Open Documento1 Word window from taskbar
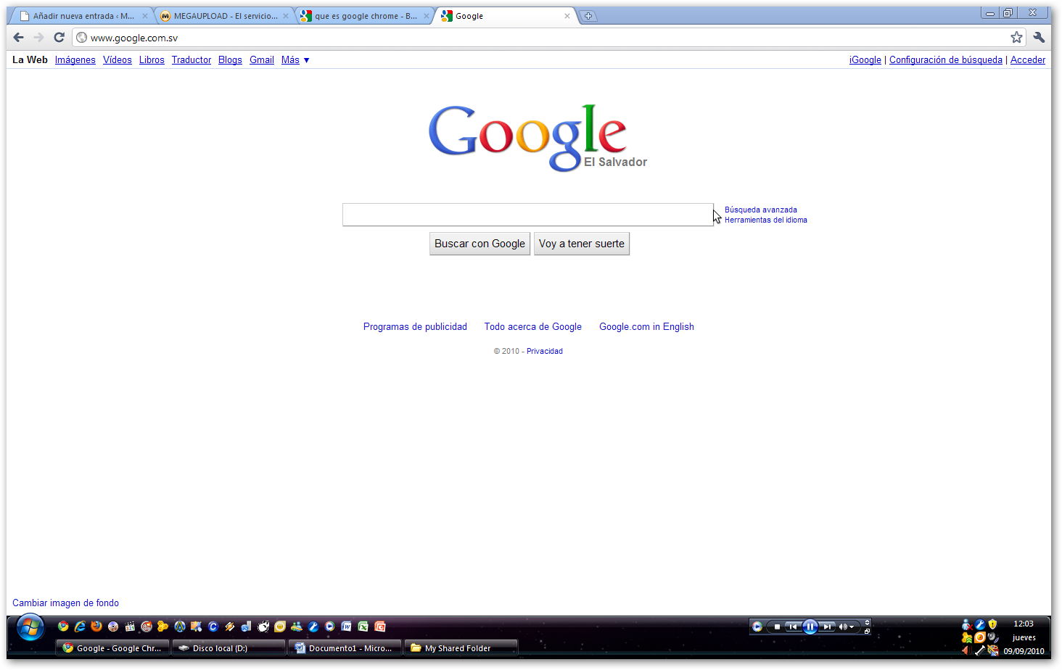Screen dimensions: 1062x670 tap(345, 648)
